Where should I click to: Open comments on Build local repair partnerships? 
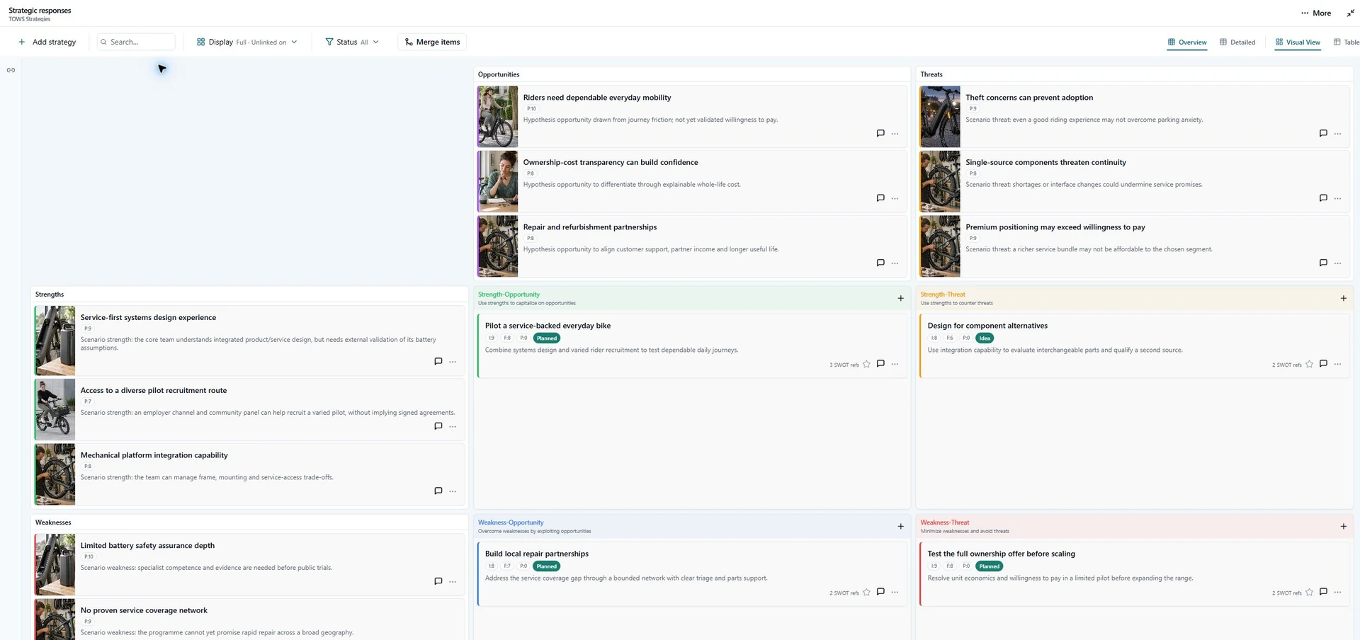[x=880, y=591]
